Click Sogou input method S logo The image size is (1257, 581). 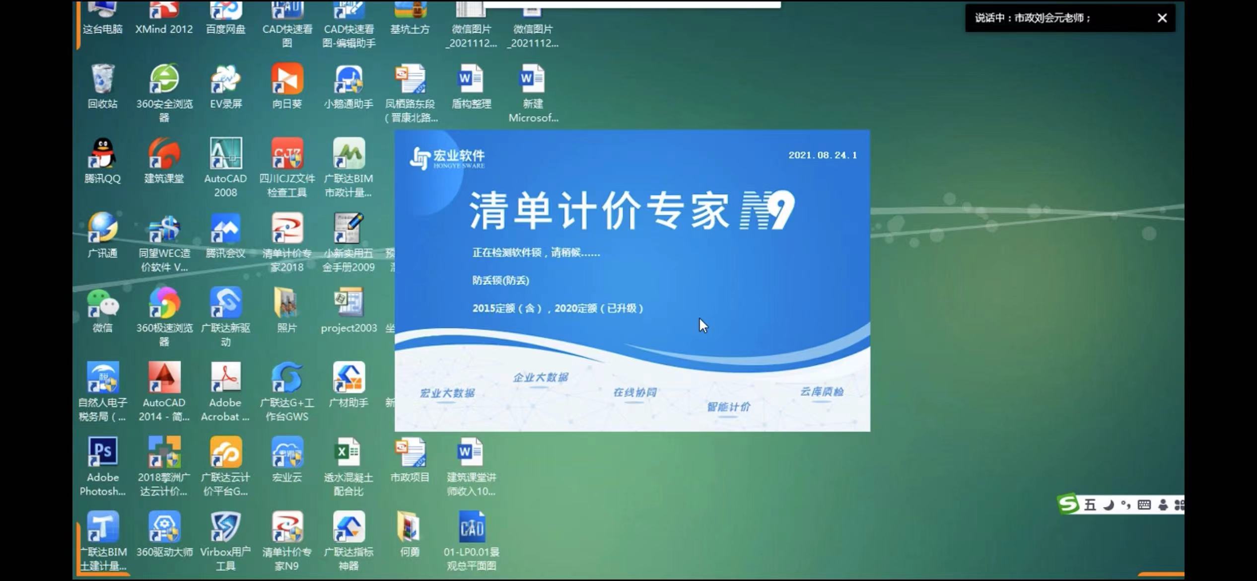coord(1068,505)
